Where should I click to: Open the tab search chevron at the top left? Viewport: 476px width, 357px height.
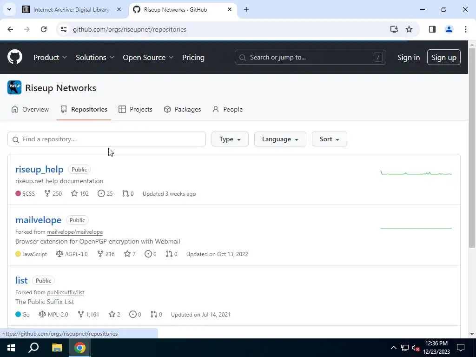pyautogui.click(x=9, y=9)
